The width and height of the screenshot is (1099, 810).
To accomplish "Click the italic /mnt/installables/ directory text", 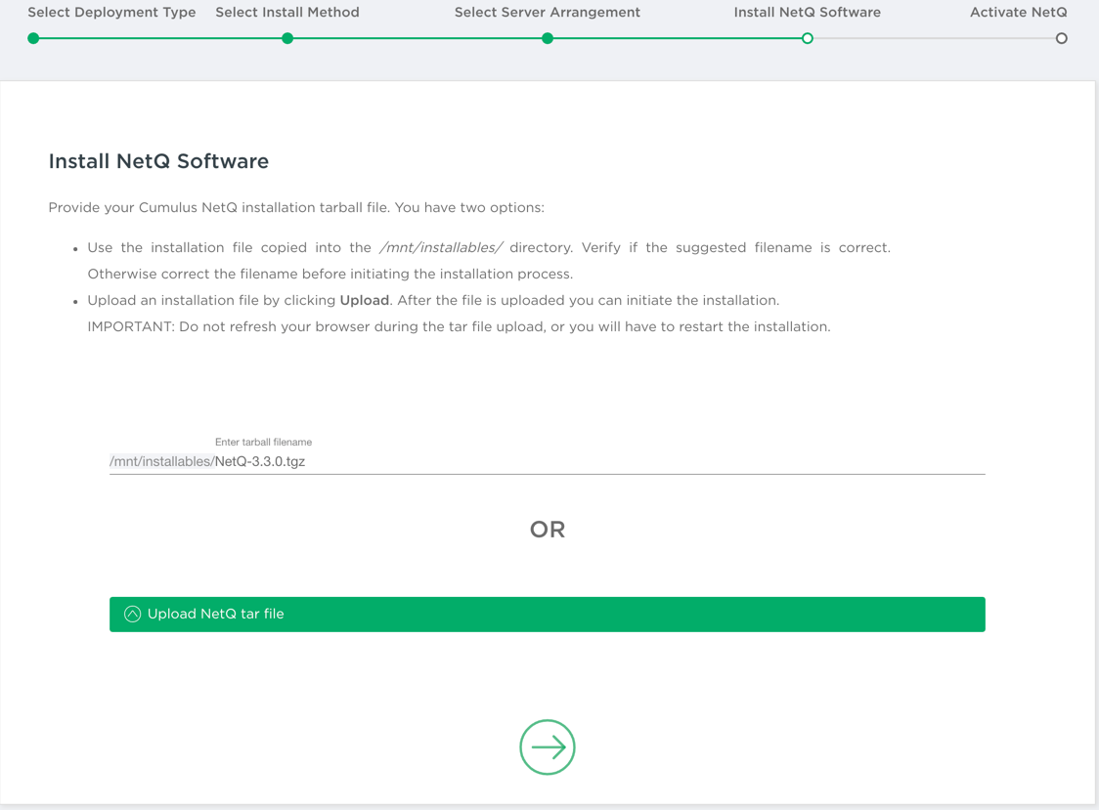I will click(x=441, y=248).
